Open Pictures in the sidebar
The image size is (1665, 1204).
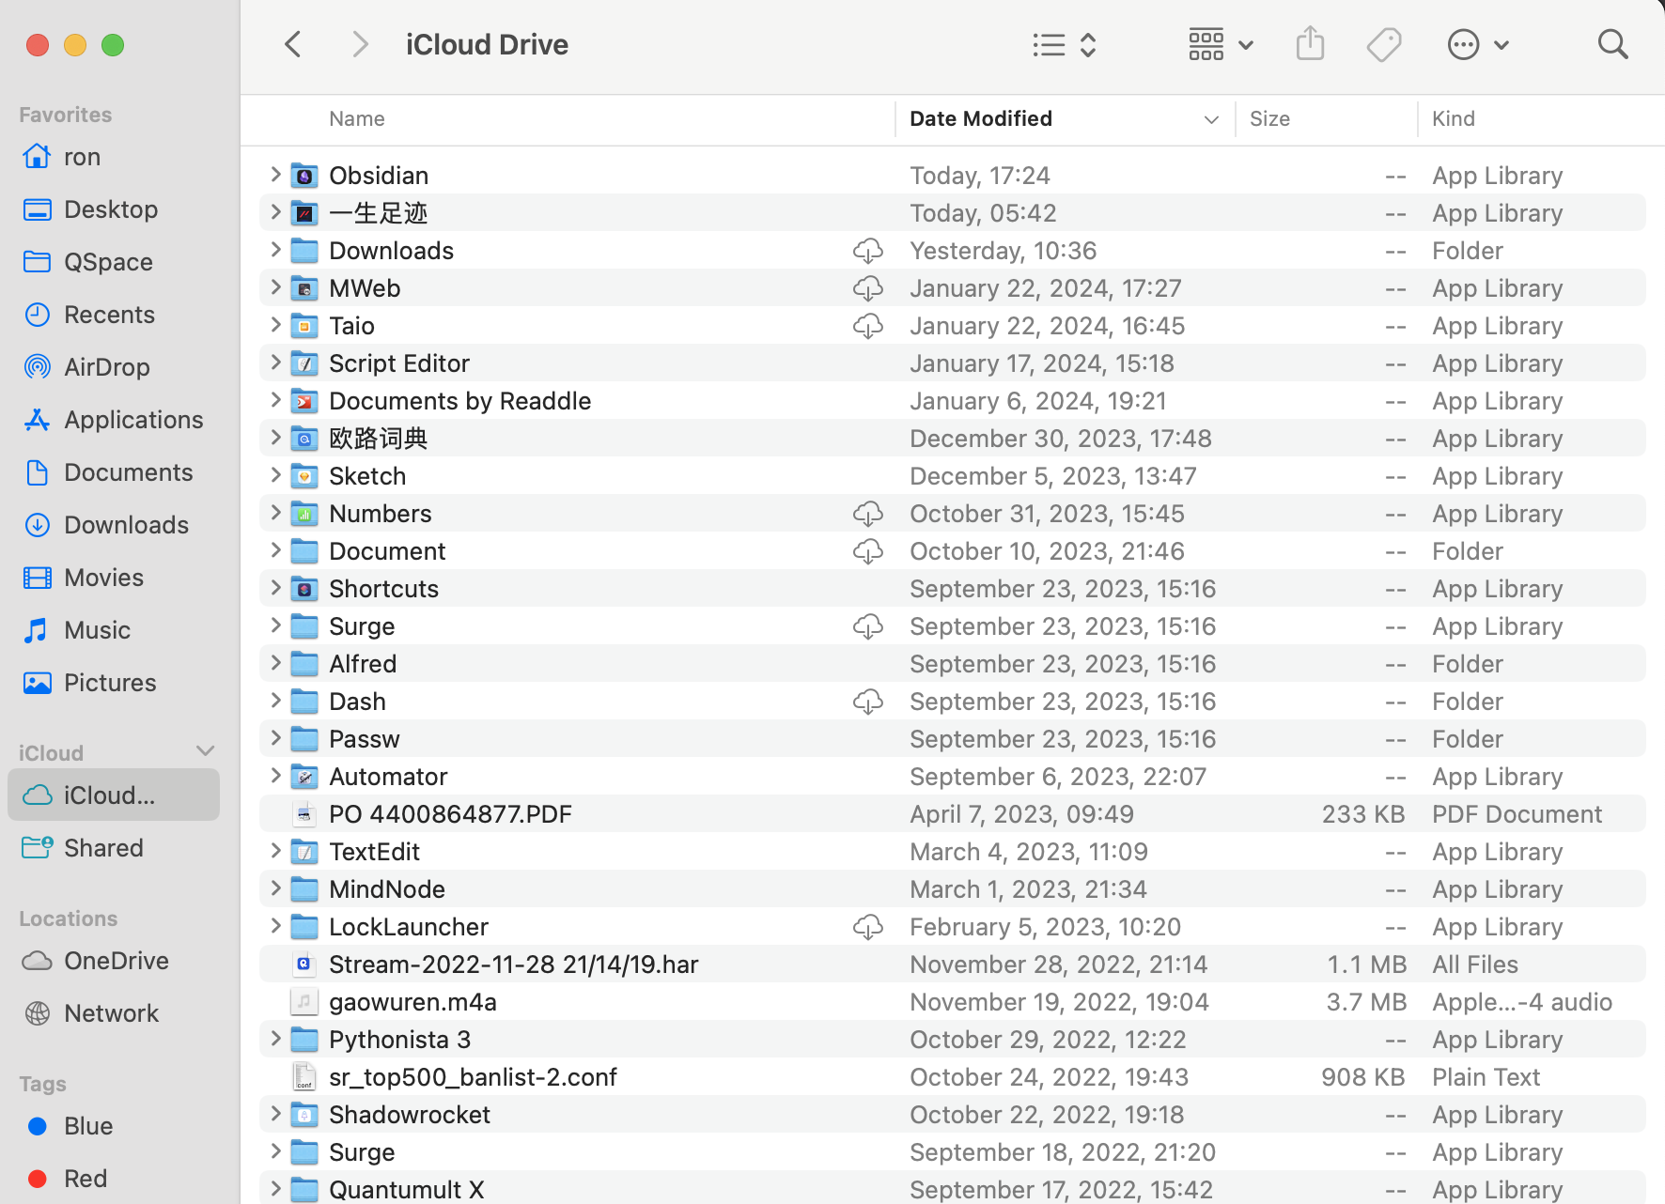coord(114,683)
